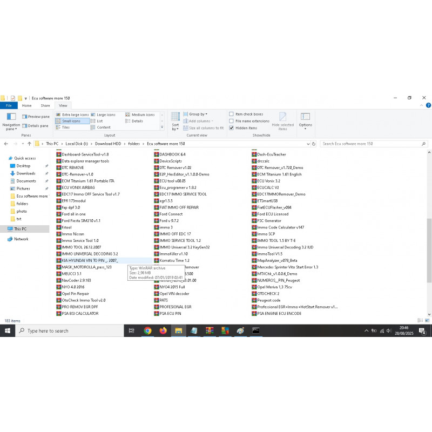Select PSA ENGINE ECU ENCODE archive
This screenshot has width=432, height=432.
click(276, 314)
